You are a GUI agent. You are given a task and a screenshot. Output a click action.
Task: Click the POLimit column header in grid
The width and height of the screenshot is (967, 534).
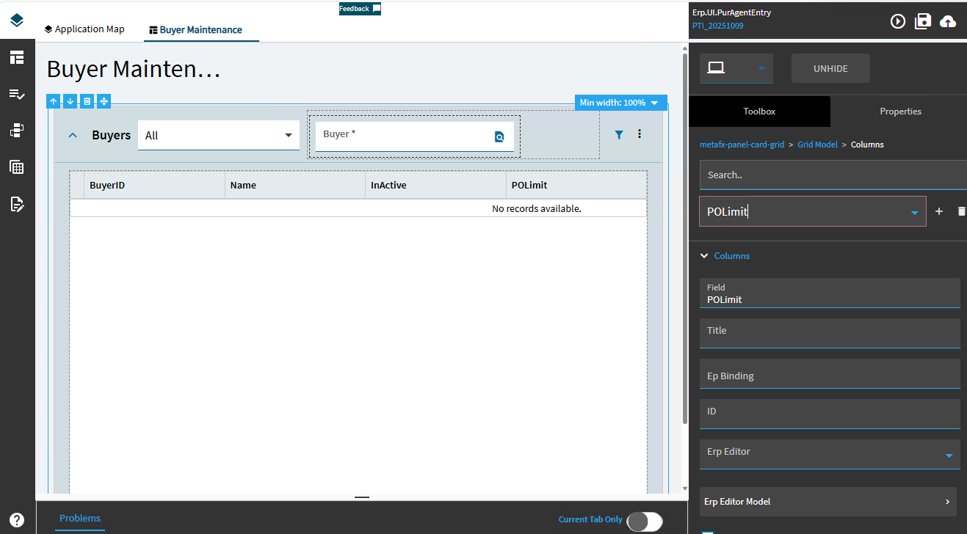(x=576, y=186)
